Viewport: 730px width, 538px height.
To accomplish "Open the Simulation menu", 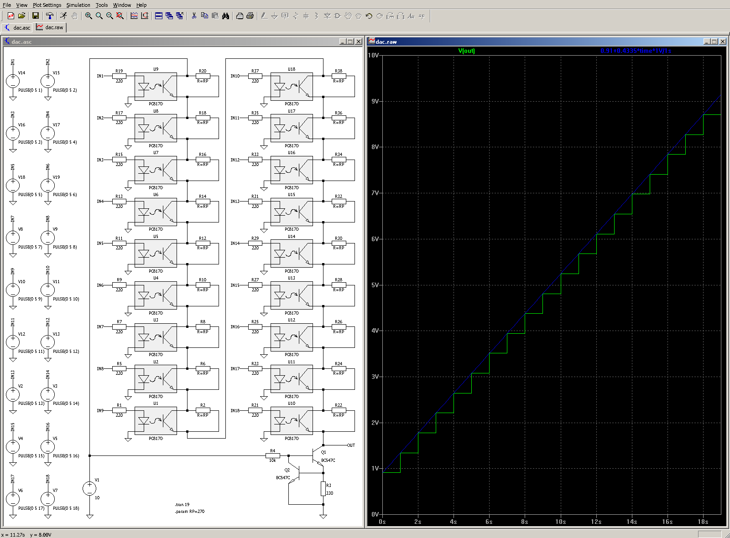I will click(x=78, y=5).
